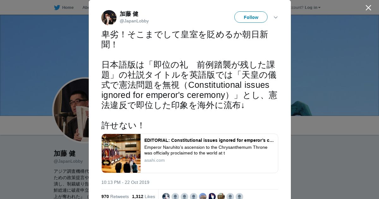Viewport: 379px width, 199px height.
Task: Open the landscape photo liker avatar
Action: (x=203, y=196)
